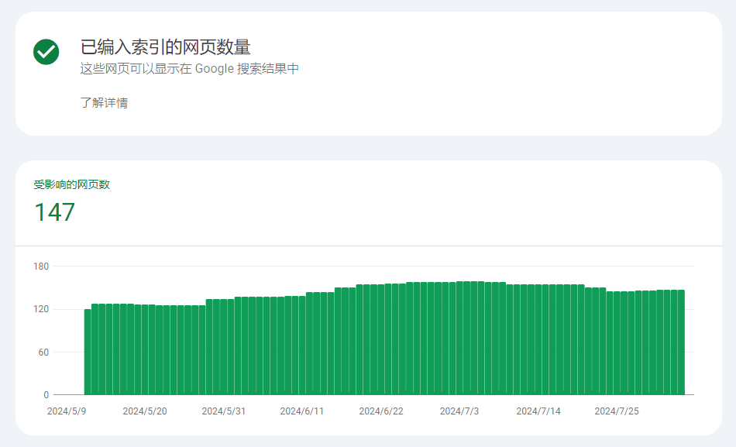
Task: Click the 已编入索引的网页数量 heading
Action: 165,47
